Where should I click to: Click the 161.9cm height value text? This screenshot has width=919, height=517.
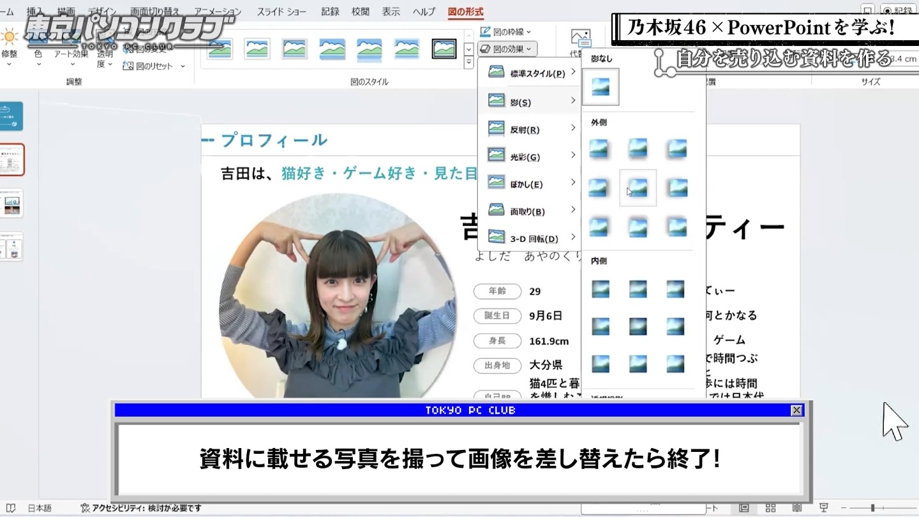(x=549, y=341)
